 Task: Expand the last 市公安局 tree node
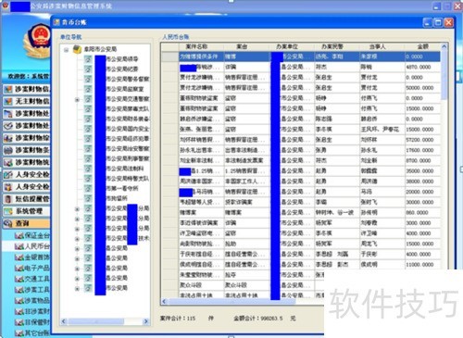tap(77, 289)
